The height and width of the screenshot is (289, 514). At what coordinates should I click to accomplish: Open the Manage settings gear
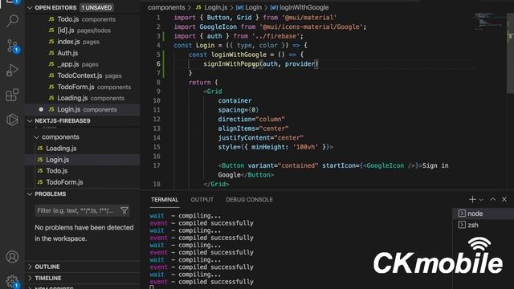13,281
